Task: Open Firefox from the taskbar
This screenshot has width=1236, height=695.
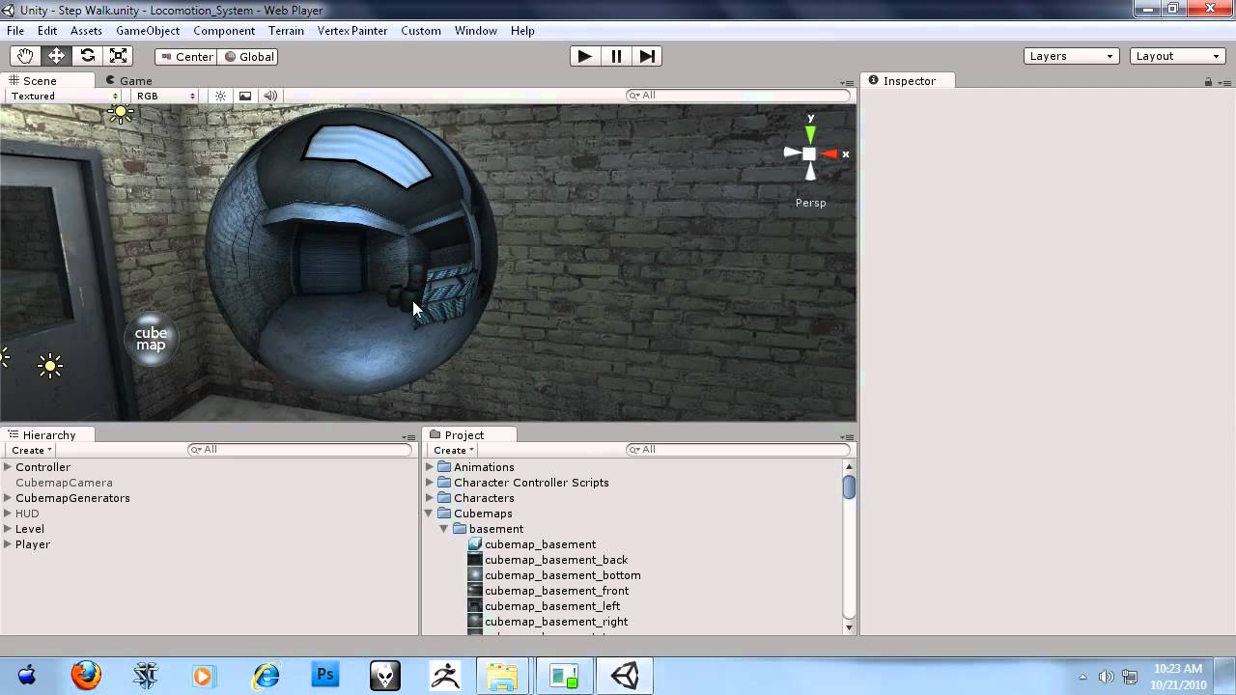Action: (x=86, y=675)
